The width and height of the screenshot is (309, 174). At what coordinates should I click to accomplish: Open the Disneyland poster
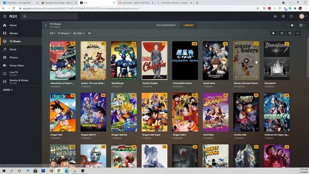pos(277,60)
